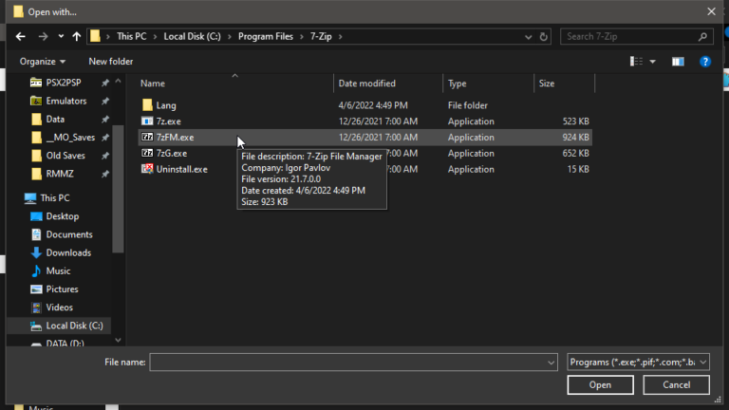Viewport: 729px width, 410px height.
Task: Click the forward navigation arrow
Action: coord(43,36)
